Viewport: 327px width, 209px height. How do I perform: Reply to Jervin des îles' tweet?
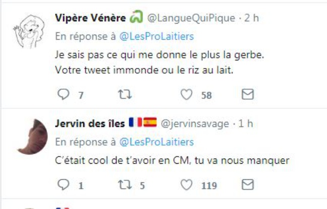click(63, 185)
